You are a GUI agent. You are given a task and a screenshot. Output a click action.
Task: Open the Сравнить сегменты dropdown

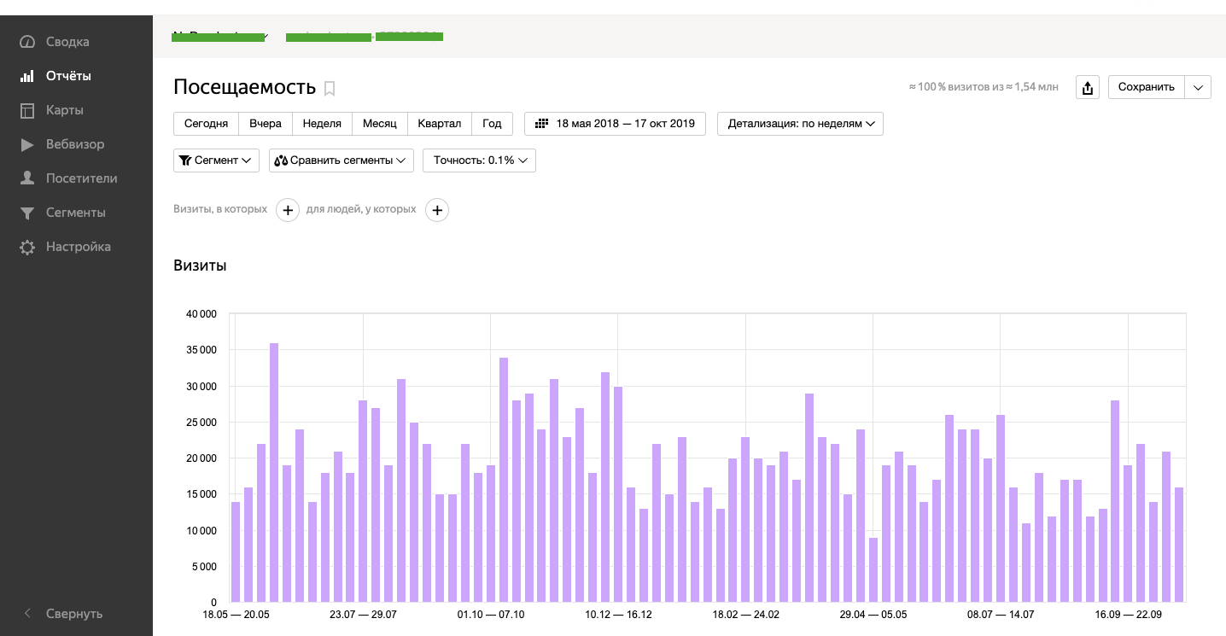[x=341, y=160]
